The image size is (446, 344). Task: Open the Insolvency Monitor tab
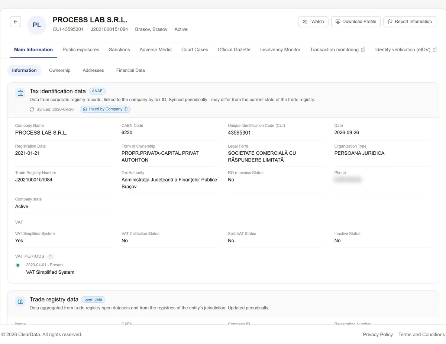(280, 49)
